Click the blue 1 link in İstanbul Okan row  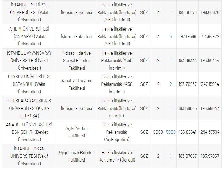[x=171, y=156]
